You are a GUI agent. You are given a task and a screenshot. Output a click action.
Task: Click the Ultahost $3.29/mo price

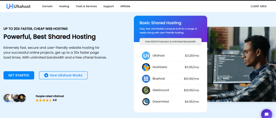pos(192,56)
